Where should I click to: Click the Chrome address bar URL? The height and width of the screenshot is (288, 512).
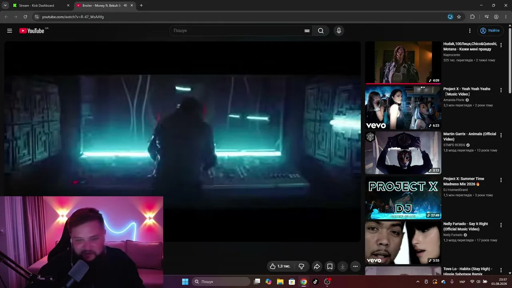(73, 17)
